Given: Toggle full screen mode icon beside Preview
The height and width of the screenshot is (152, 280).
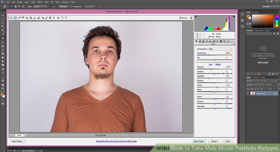Looking at the screenshot, I should (x=191, y=18).
